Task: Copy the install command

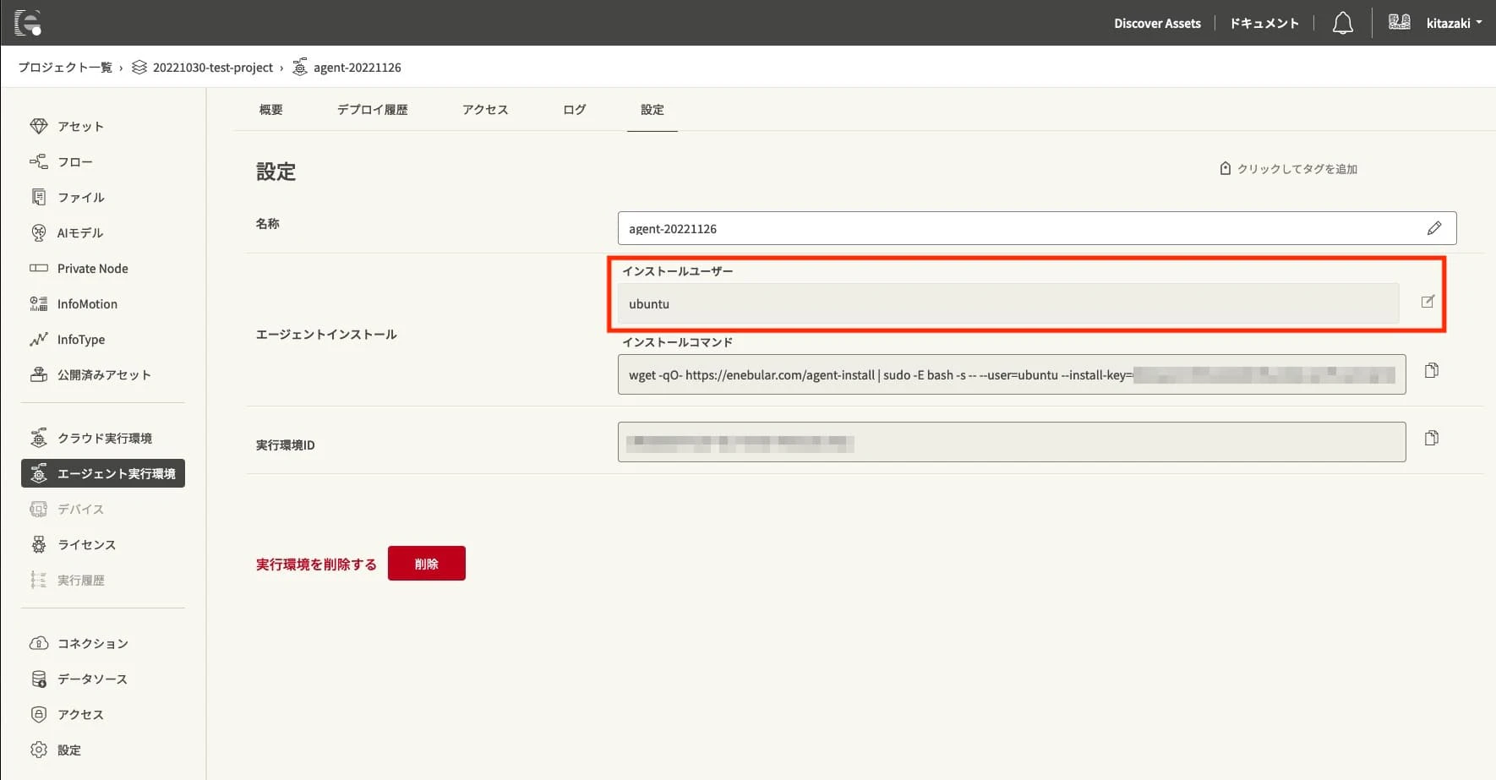Action: pos(1431,370)
